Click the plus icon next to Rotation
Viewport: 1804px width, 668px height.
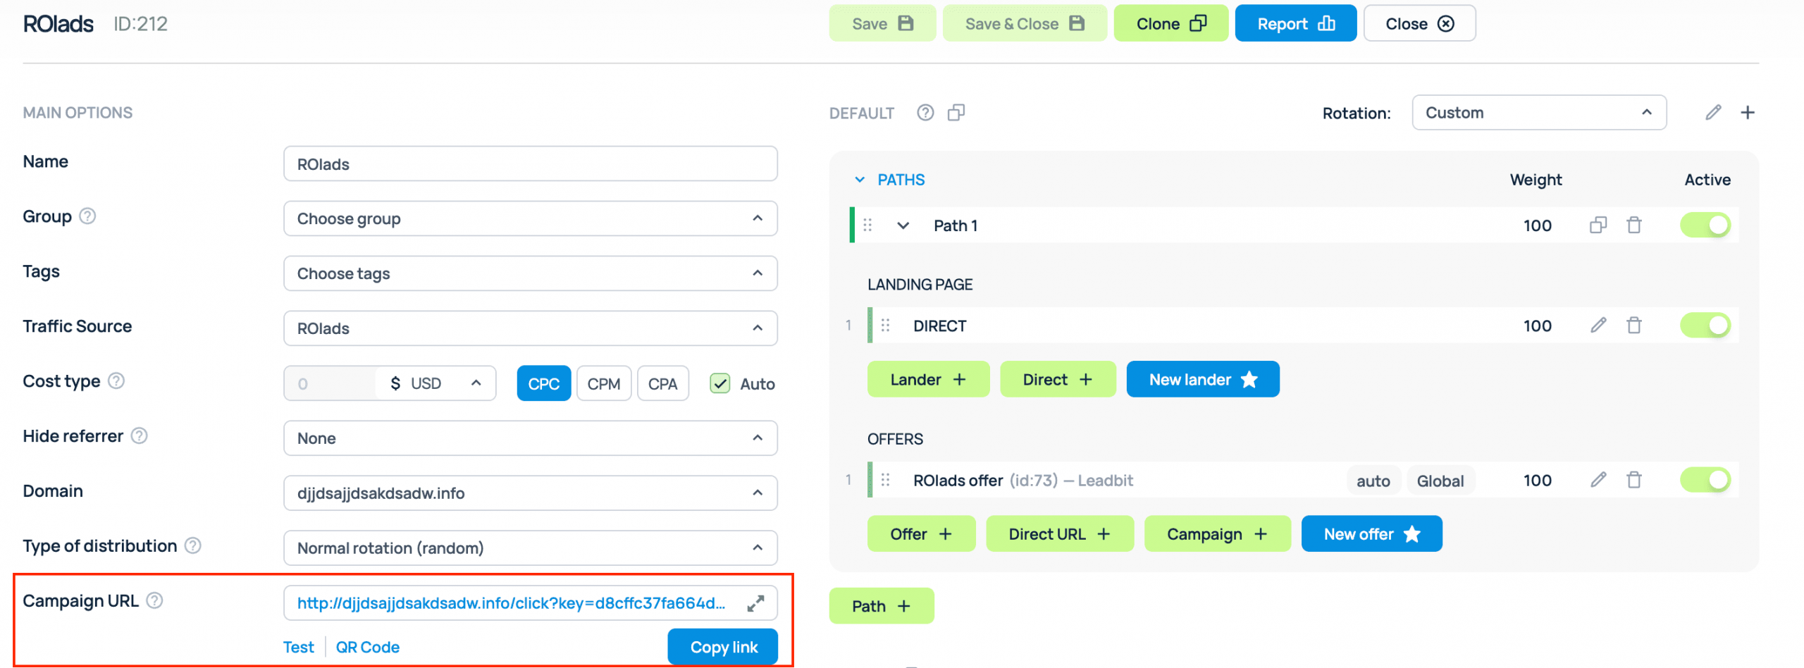pyautogui.click(x=1747, y=113)
